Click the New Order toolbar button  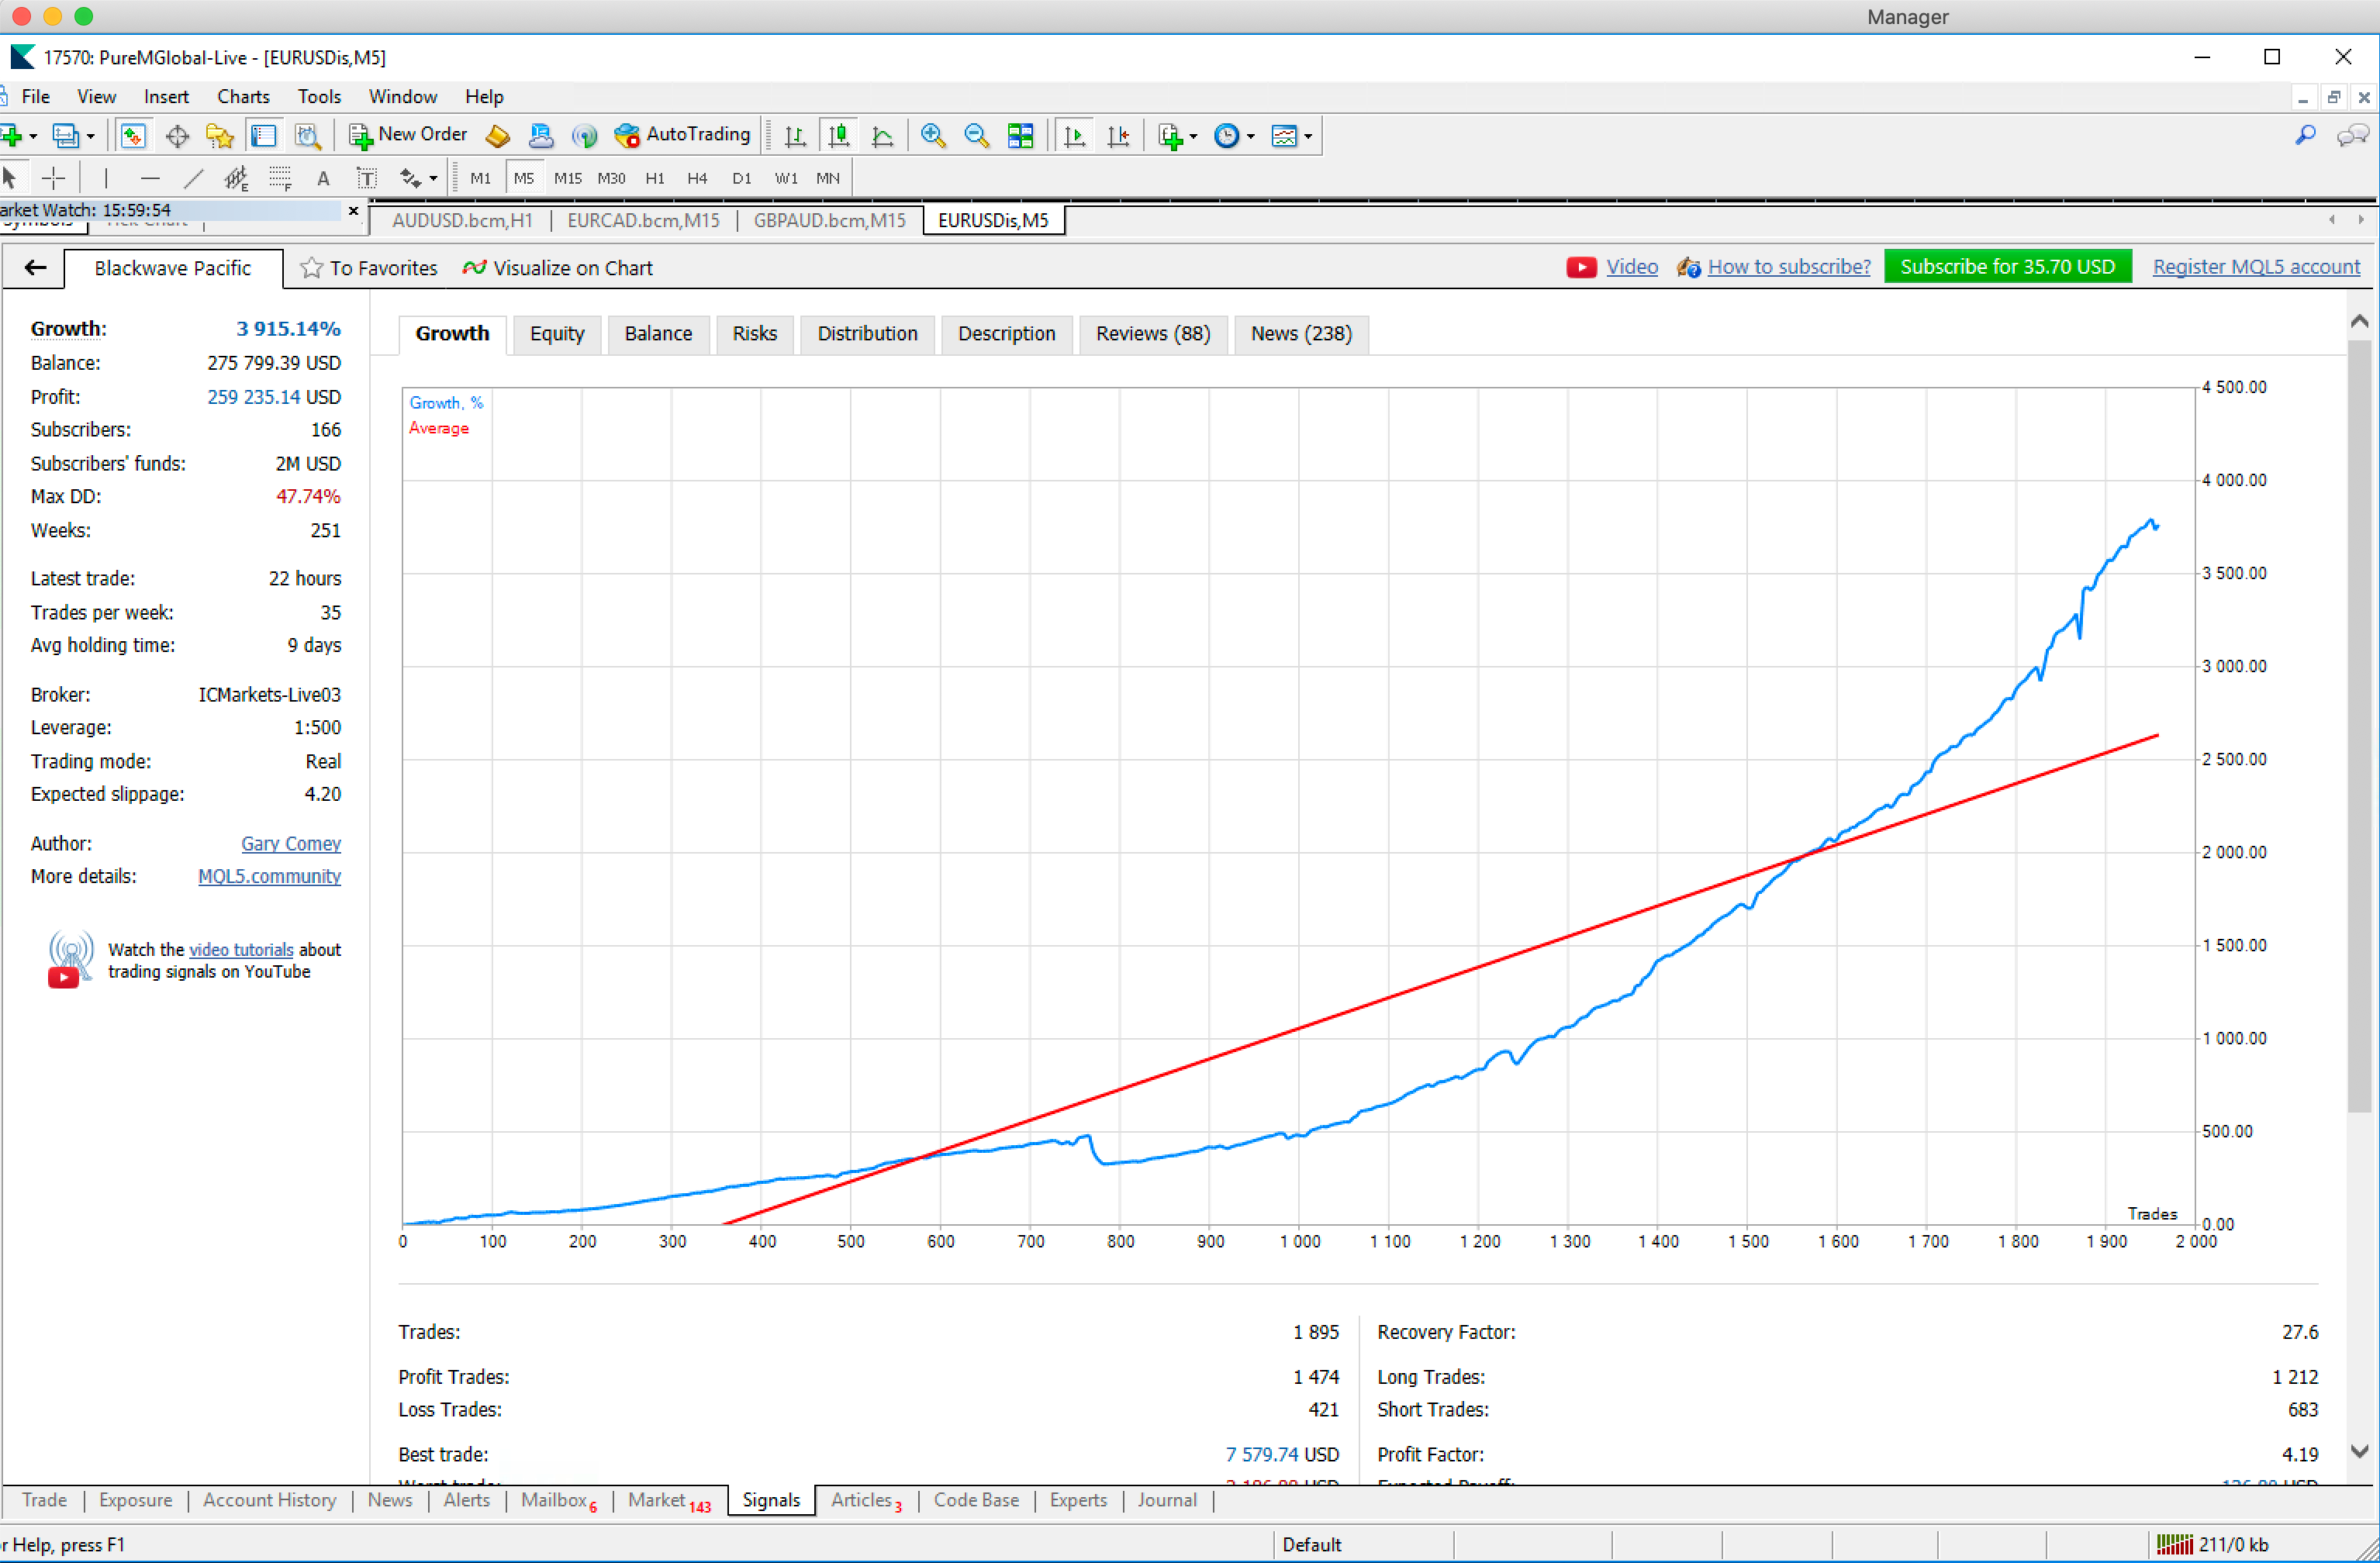click(408, 135)
